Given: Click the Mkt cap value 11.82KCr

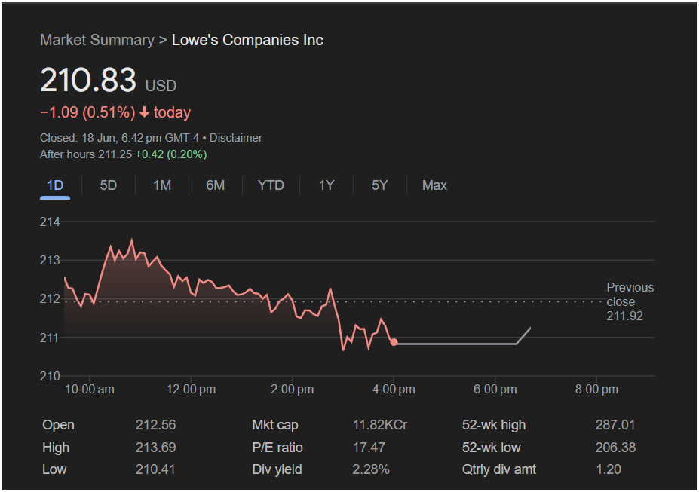Looking at the screenshot, I should tap(380, 425).
